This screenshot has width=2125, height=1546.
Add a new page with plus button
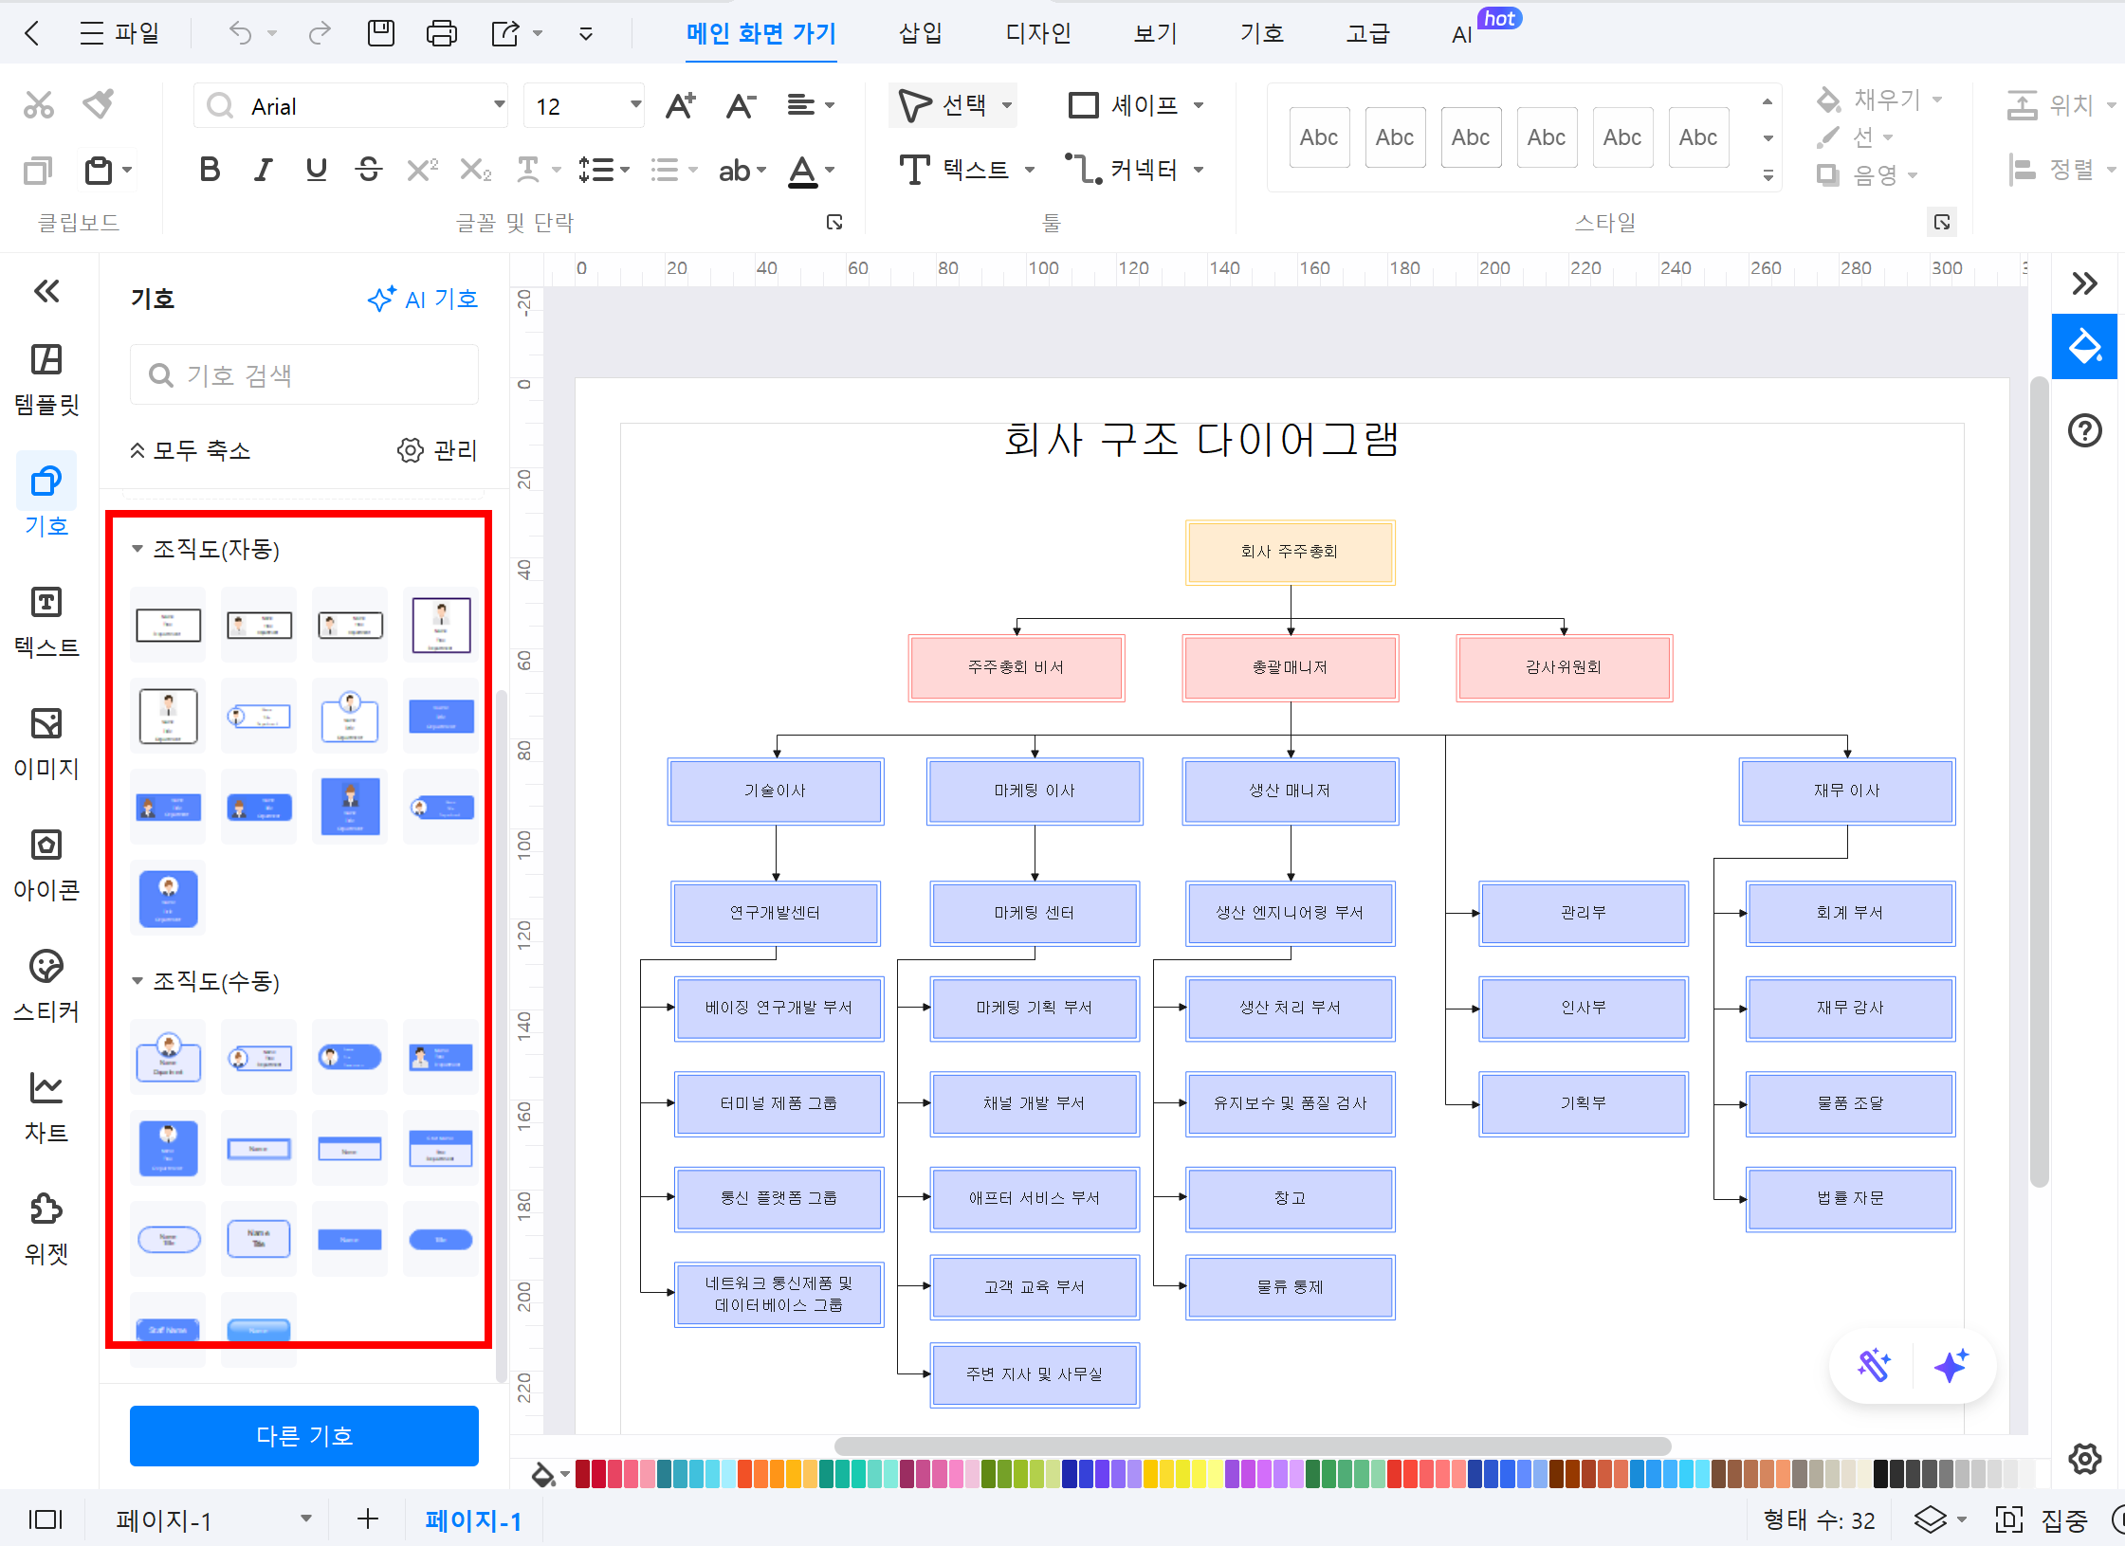pyautogui.click(x=368, y=1519)
